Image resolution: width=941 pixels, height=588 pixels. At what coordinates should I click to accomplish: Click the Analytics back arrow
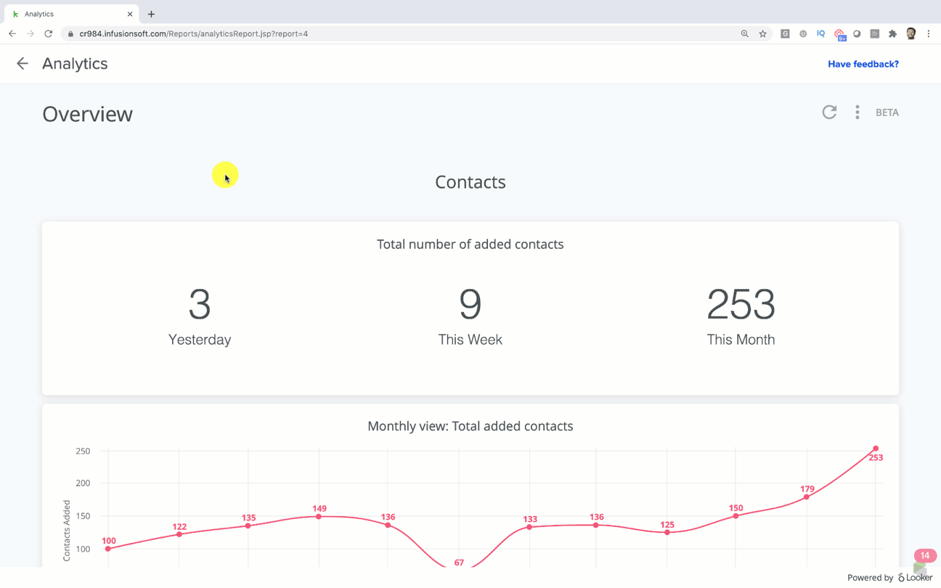click(23, 64)
